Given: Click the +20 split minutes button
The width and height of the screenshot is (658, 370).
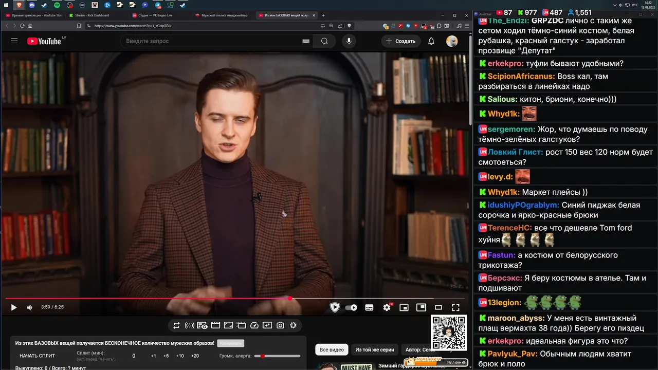Looking at the screenshot, I should tap(195, 356).
